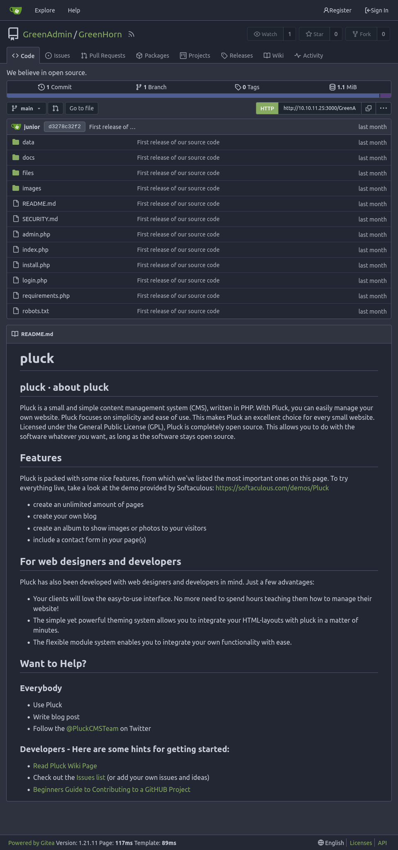398x850 pixels.
Task: Select the clone URL input field
Action: 320,108
